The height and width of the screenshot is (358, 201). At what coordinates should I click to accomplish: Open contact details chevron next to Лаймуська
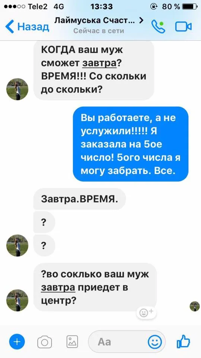pos(141,21)
